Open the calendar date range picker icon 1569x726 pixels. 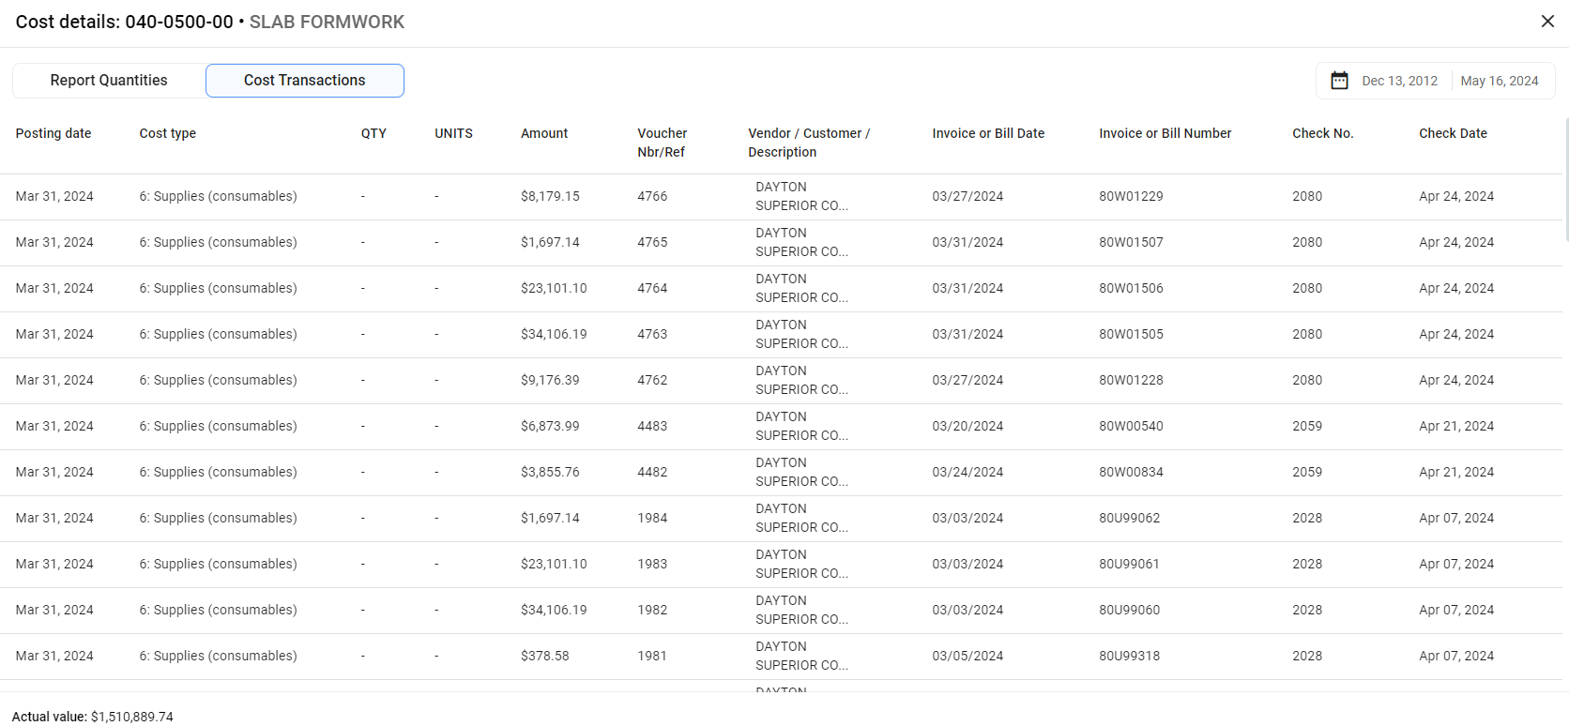pyautogui.click(x=1339, y=81)
